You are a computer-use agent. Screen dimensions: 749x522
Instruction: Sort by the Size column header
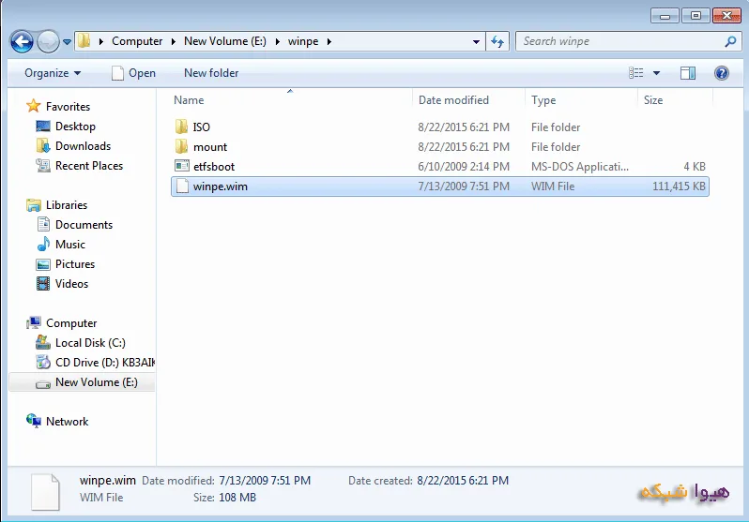tap(653, 100)
